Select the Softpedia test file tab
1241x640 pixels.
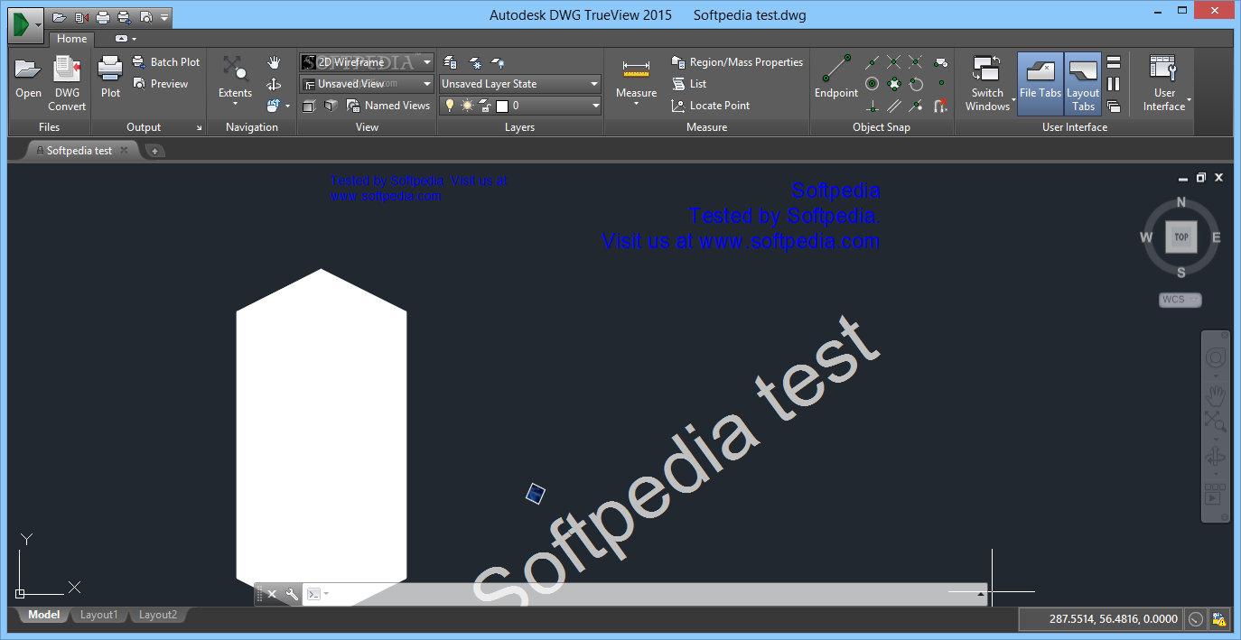tap(79, 151)
